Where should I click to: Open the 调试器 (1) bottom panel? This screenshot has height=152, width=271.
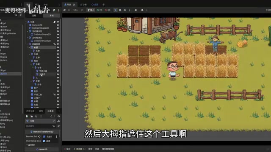point(80,149)
